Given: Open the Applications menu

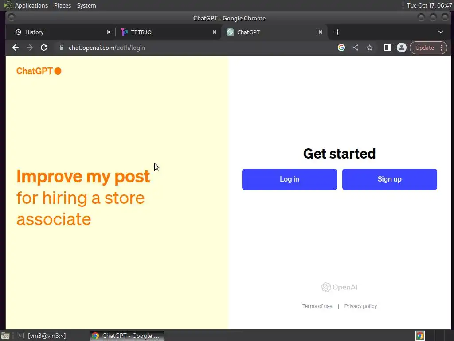Looking at the screenshot, I should [x=31, y=5].
